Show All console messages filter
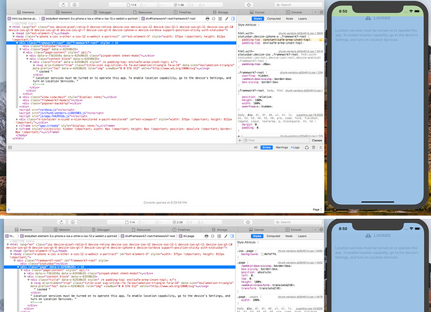 tap(255, 147)
